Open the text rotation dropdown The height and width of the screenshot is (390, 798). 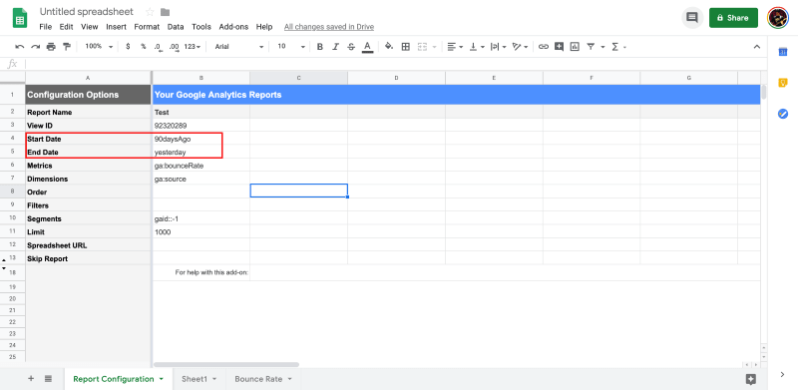pyautogui.click(x=520, y=47)
